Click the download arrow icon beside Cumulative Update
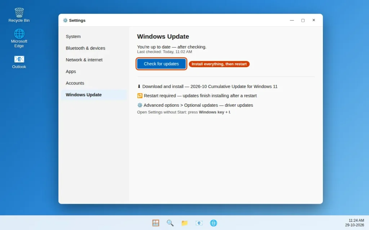This screenshot has height=230, width=369. tap(139, 86)
